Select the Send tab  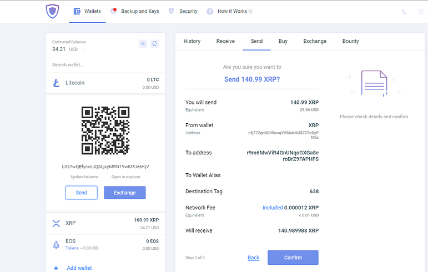[x=256, y=41]
